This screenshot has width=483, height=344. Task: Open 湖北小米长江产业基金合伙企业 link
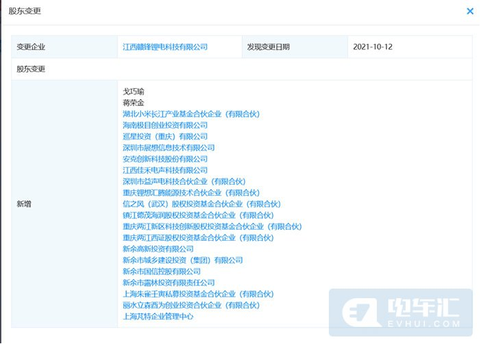point(191,114)
